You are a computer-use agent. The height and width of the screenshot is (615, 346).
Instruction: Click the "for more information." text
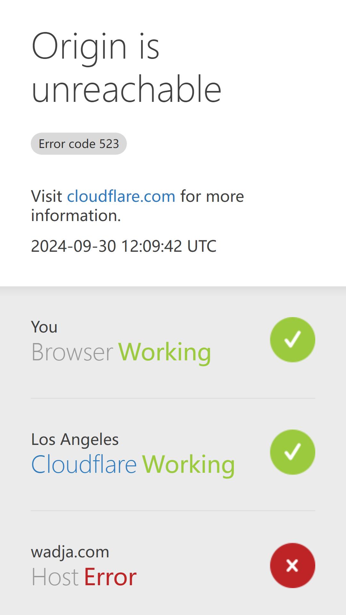click(137, 206)
